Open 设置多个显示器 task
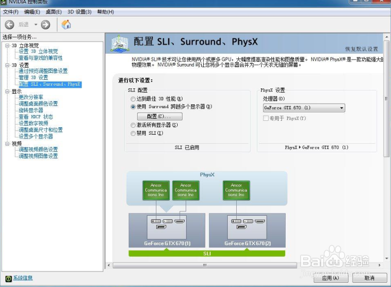Screen dimensions: 391x287 [36, 136]
